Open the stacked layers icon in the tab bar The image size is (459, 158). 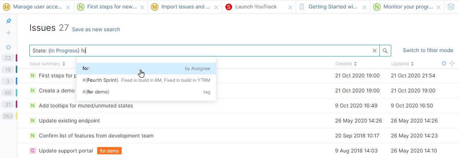pos(451,7)
